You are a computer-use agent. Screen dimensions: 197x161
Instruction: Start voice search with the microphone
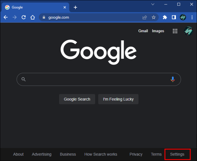173,79
